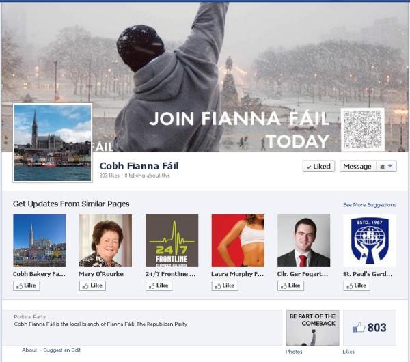
Task: Open See More Suggestions link
Action: [x=369, y=205]
